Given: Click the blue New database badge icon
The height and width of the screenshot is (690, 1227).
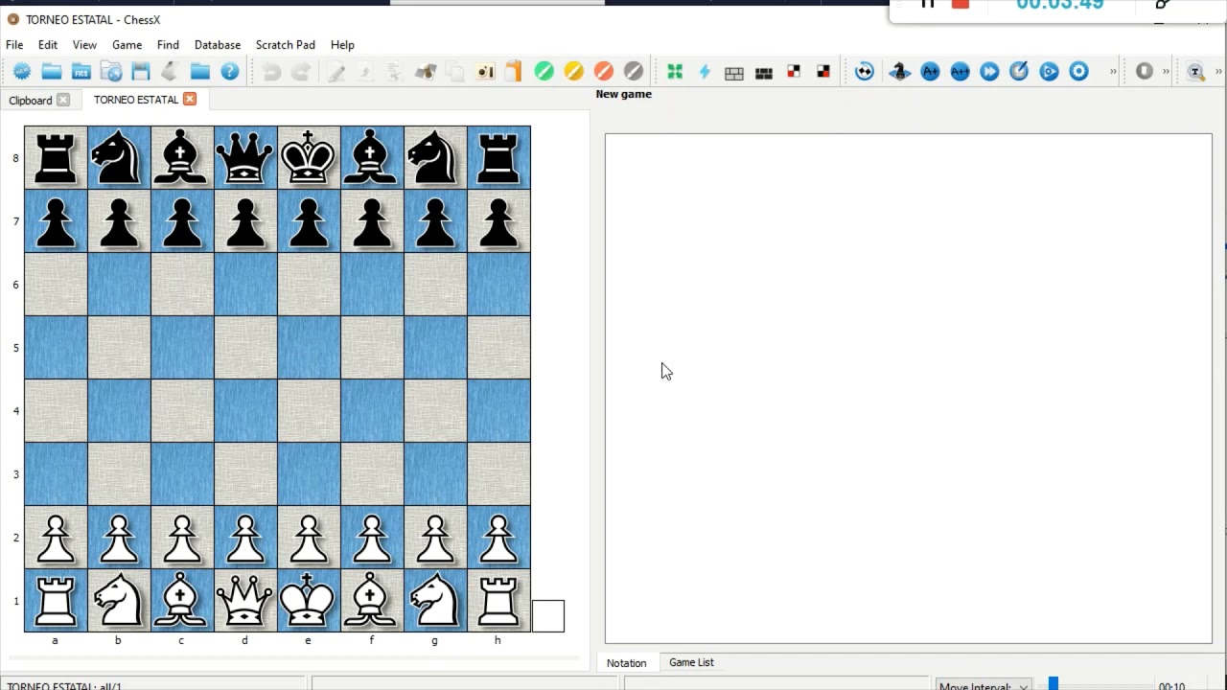Looking at the screenshot, I should (x=21, y=72).
